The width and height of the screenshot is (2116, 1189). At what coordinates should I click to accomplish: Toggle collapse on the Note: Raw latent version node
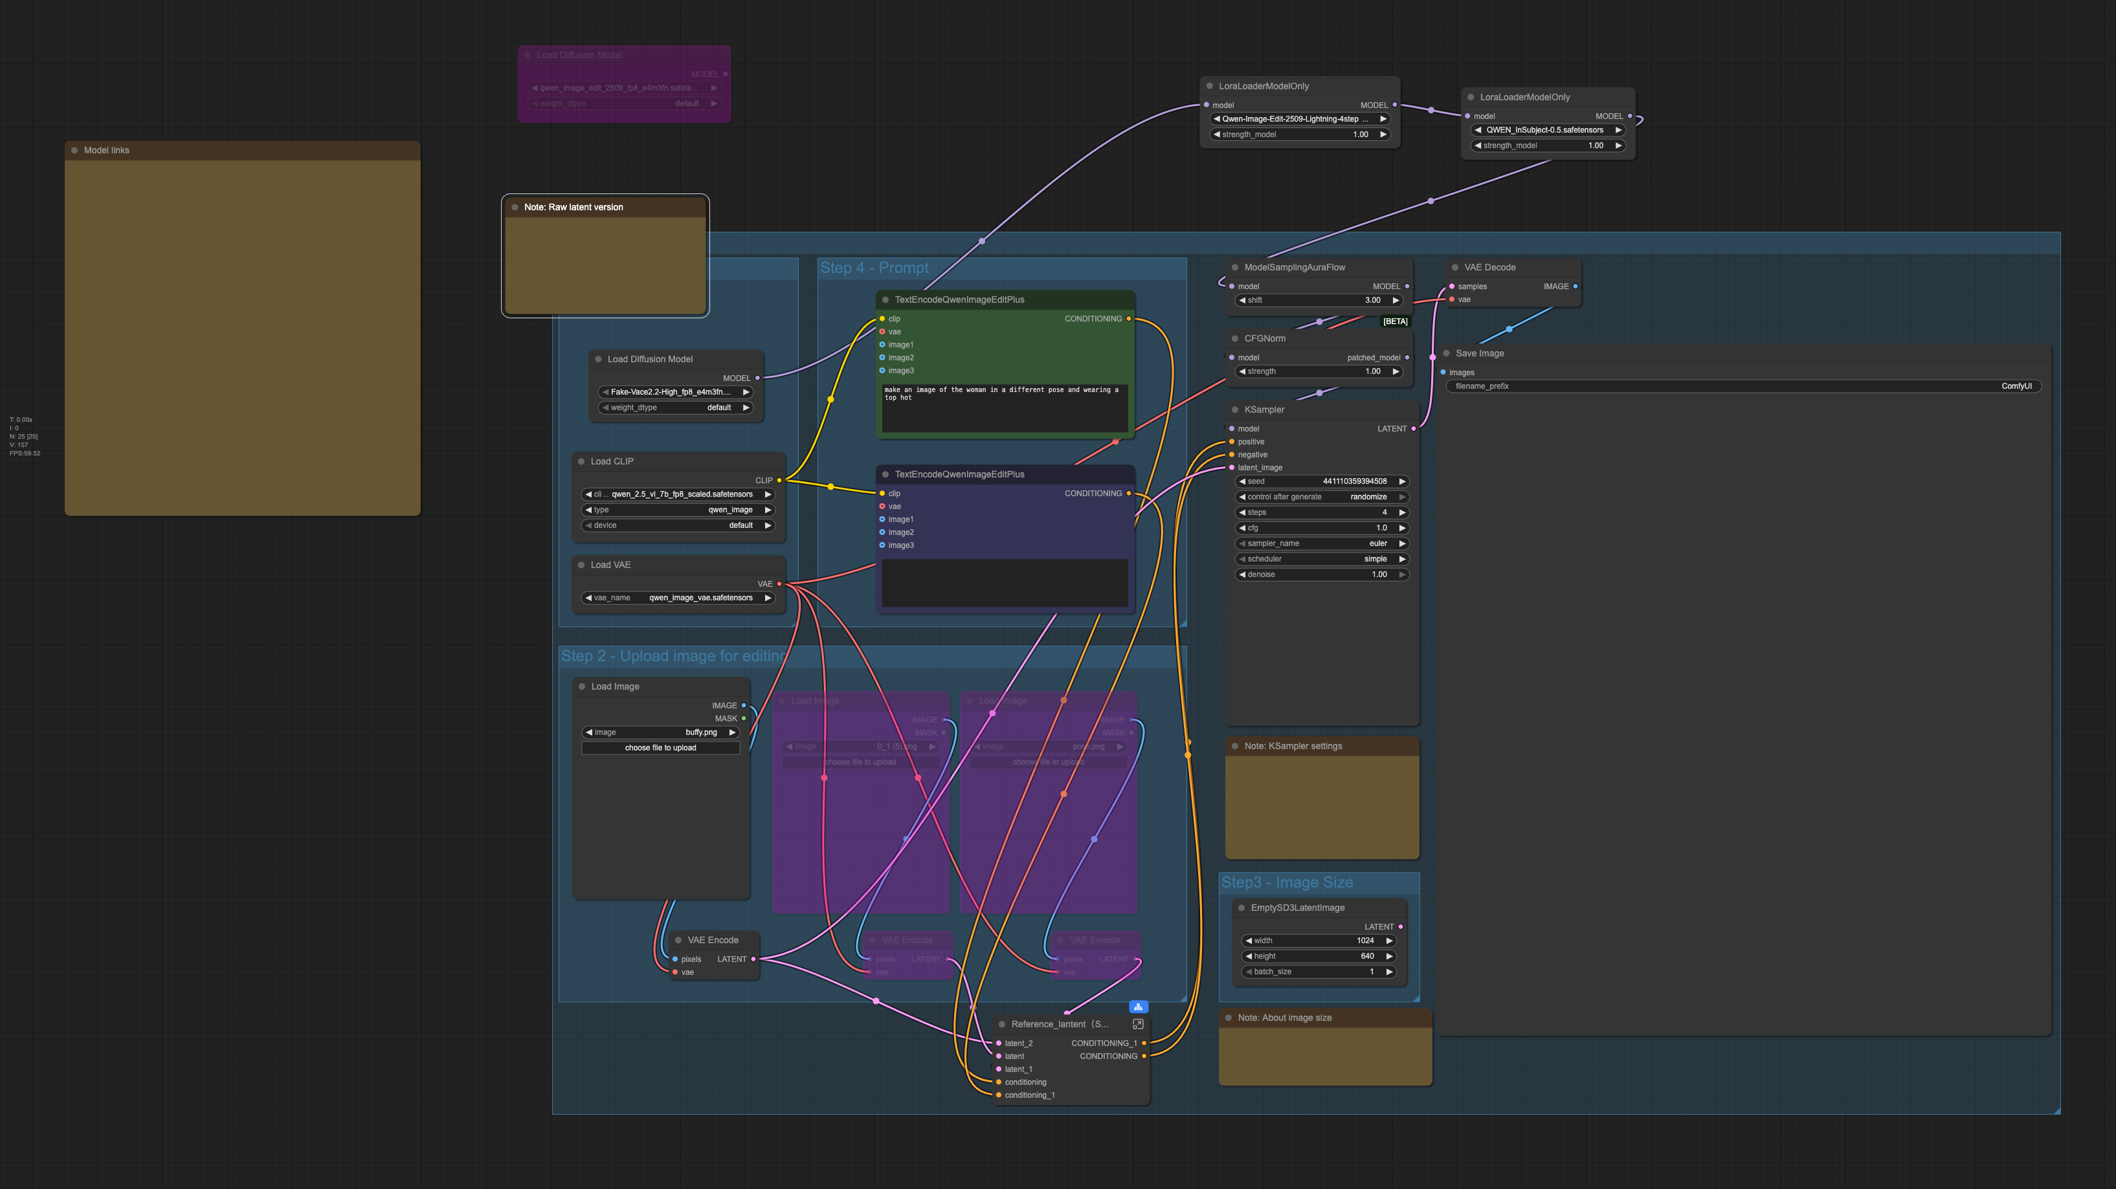[516, 207]
